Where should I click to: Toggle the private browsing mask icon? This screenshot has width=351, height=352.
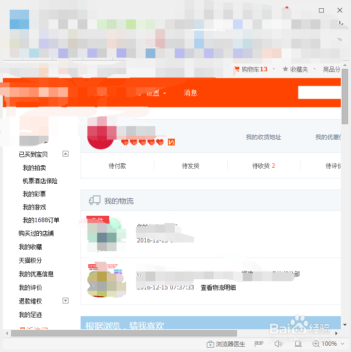pyautogui.click(x=259, y=343)
